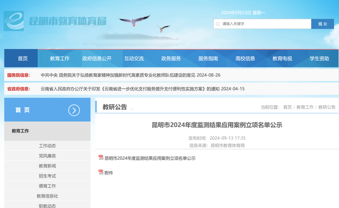Screen dimensions: 339x208
Task: Click the search magnifier icon
Action: coord(218,24)
